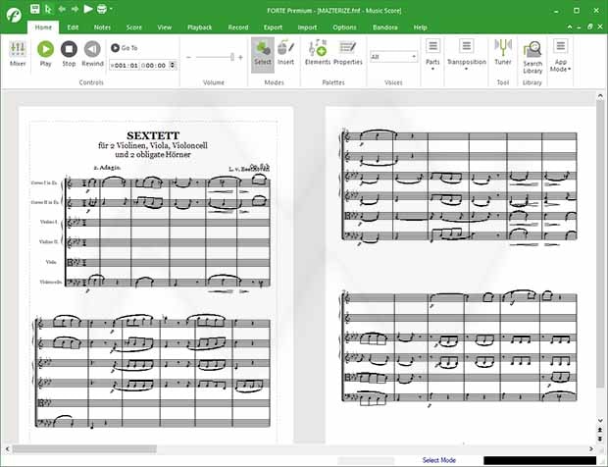Select the Home ribbon tab
Viewport: 608px width, 467px height.
[43, 27]
